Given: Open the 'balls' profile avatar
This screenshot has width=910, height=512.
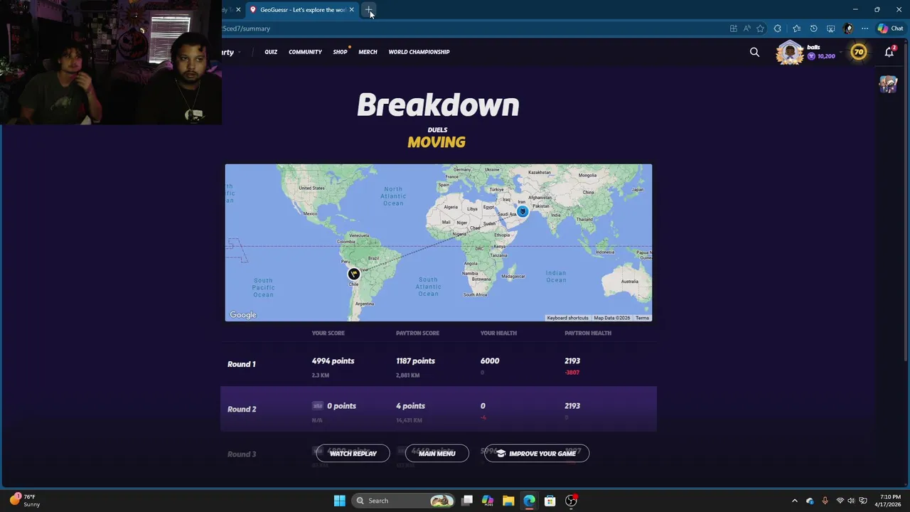Looking at the screenshot, I should (789, 53).
